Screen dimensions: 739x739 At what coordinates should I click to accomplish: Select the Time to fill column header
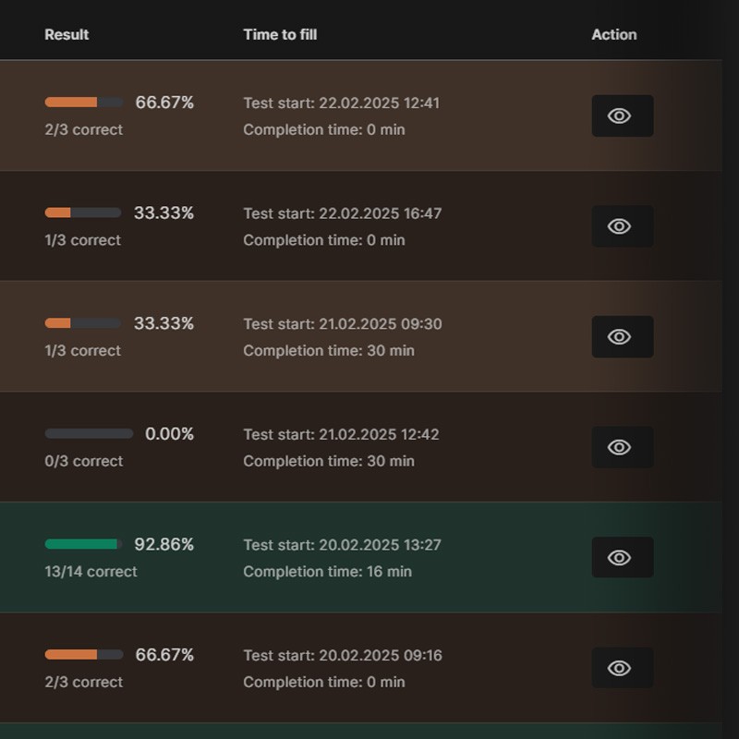click(x=280, y=34)
